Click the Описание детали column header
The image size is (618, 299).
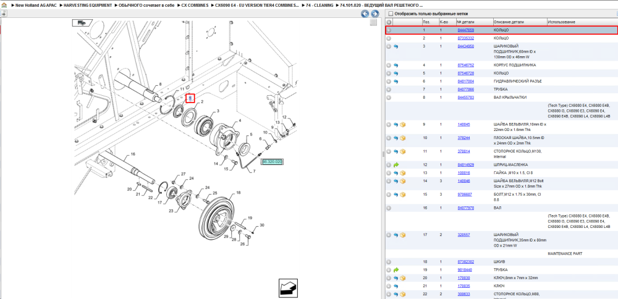507,22
